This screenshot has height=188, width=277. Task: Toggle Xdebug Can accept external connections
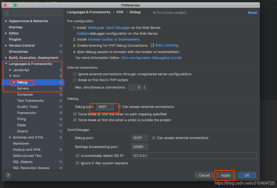(x=120, y=107)
